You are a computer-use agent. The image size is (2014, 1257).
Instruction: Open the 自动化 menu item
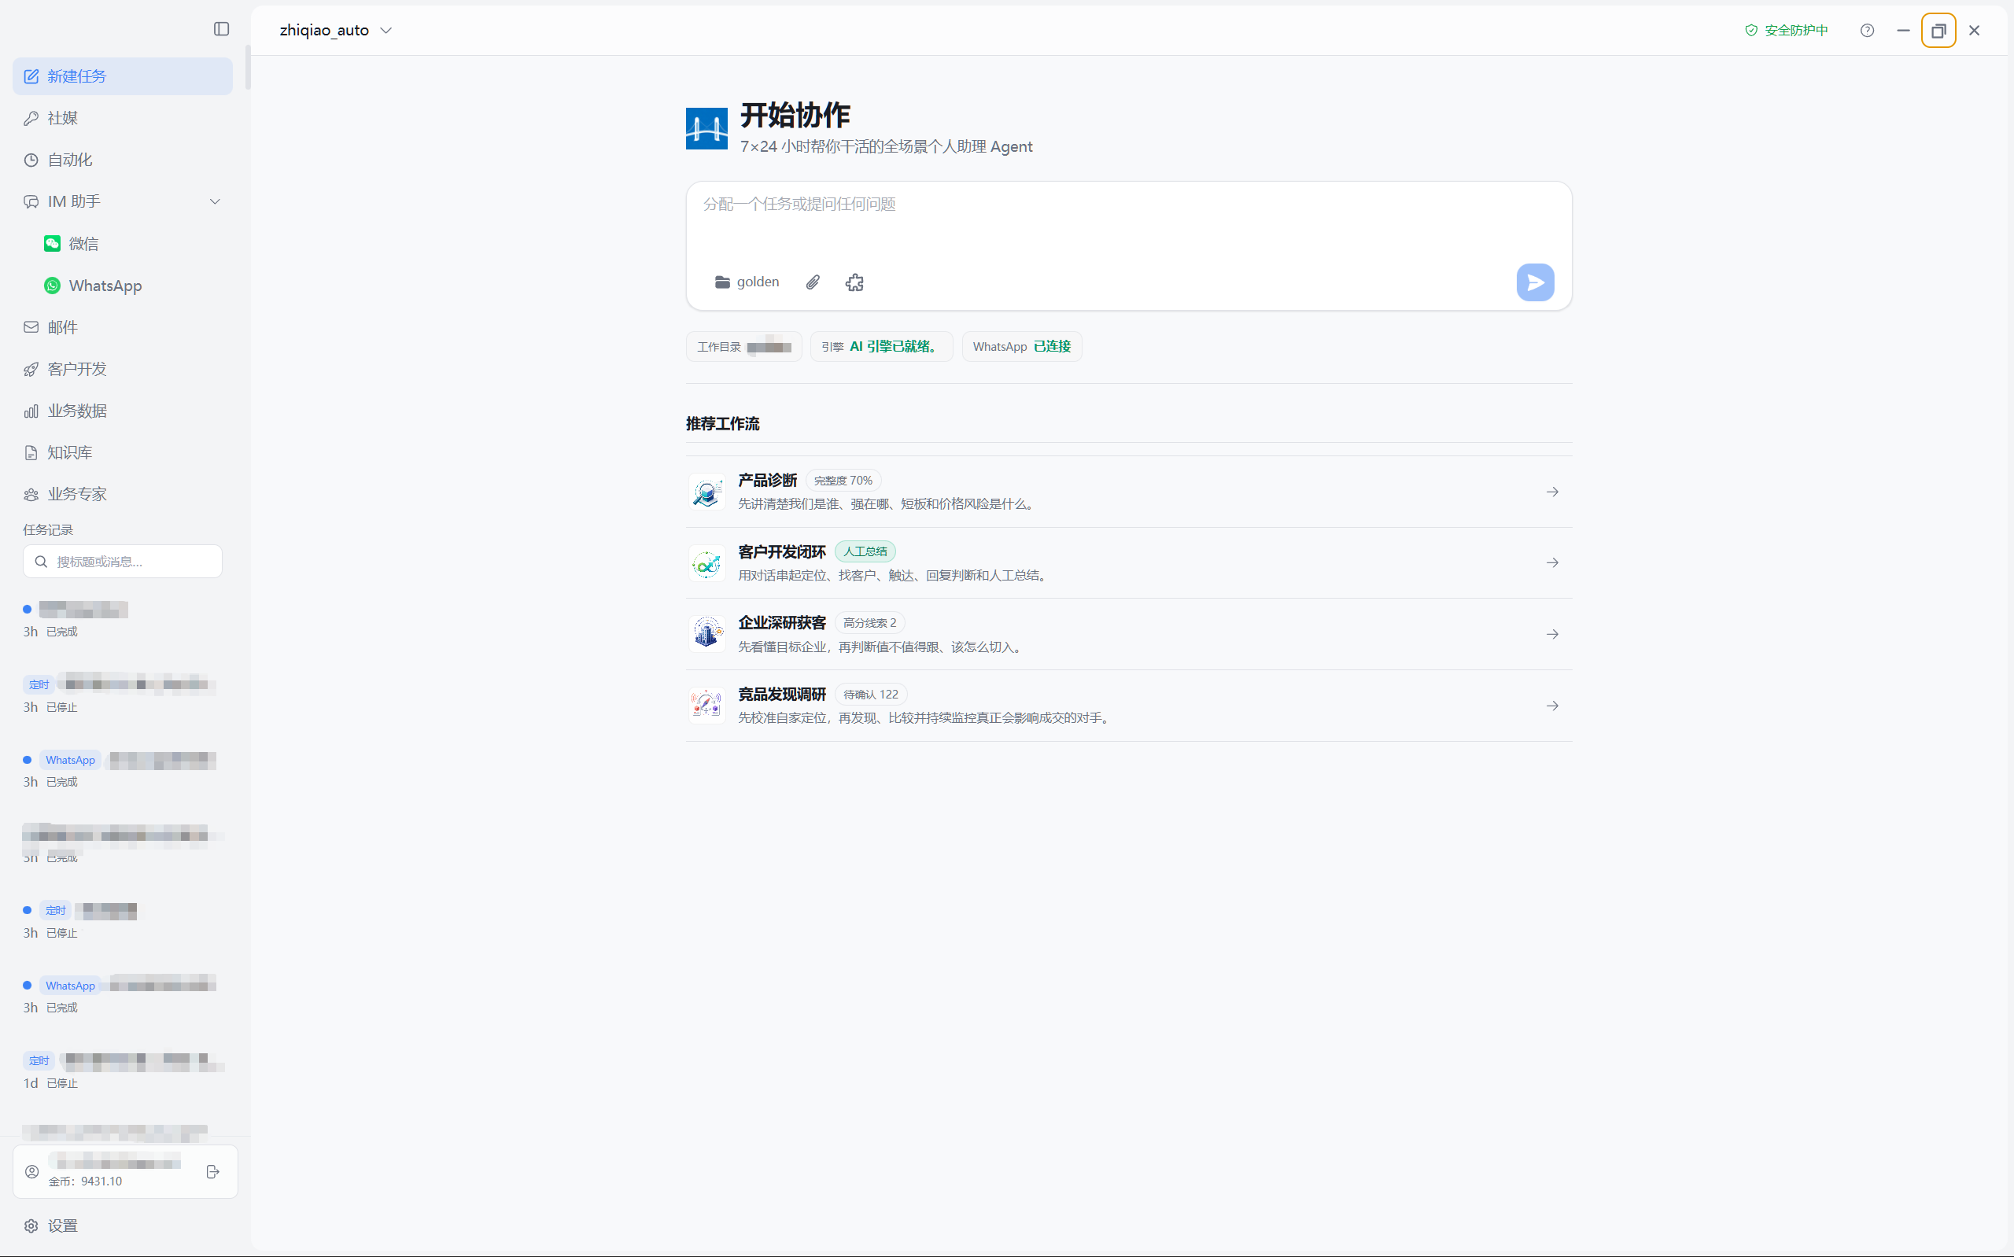(123, 160)
